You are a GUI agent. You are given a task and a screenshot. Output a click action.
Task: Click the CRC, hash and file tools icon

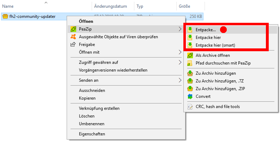(x=190, y=107)
